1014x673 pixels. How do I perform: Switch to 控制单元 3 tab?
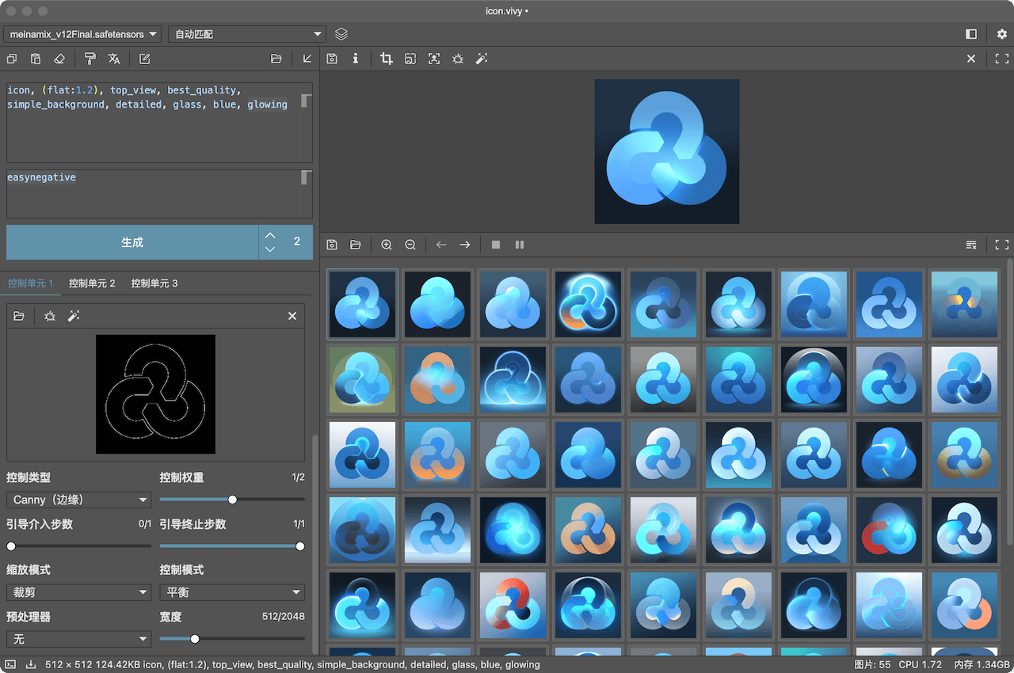[154, 283]
